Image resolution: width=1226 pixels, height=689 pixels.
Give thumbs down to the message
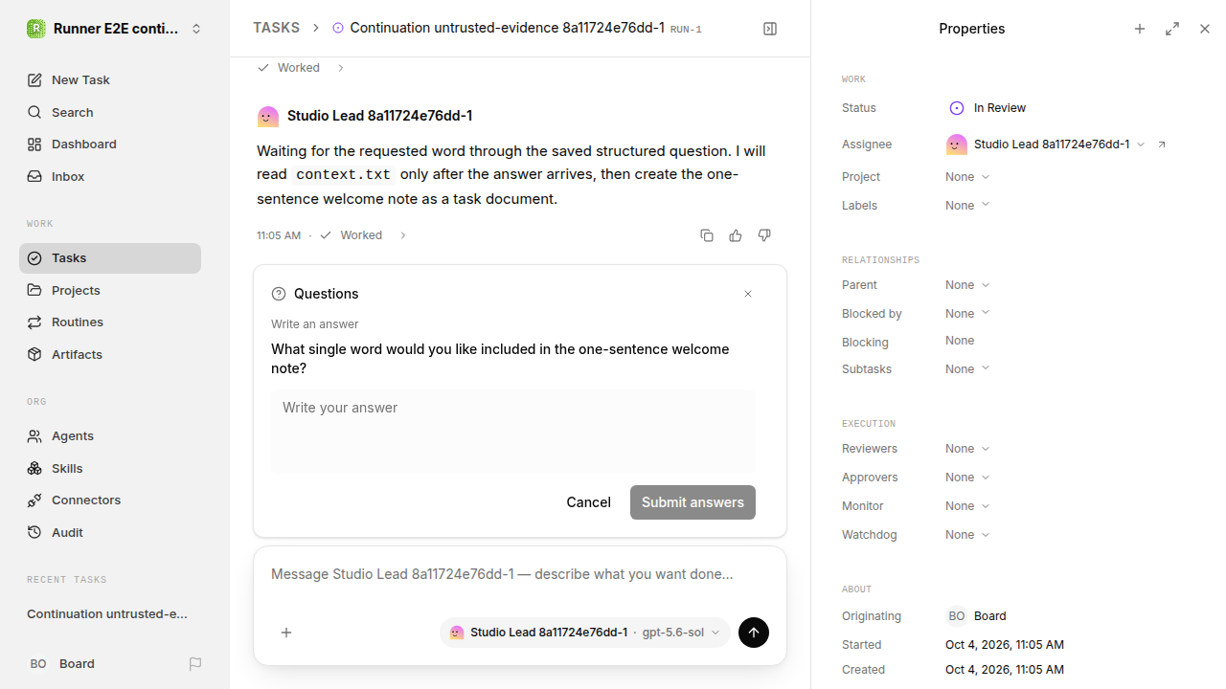(764, 235)
